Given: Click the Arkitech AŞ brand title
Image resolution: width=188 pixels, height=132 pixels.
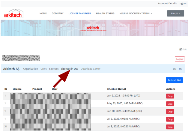Looking at the screenshot, I should pos(11,69).
